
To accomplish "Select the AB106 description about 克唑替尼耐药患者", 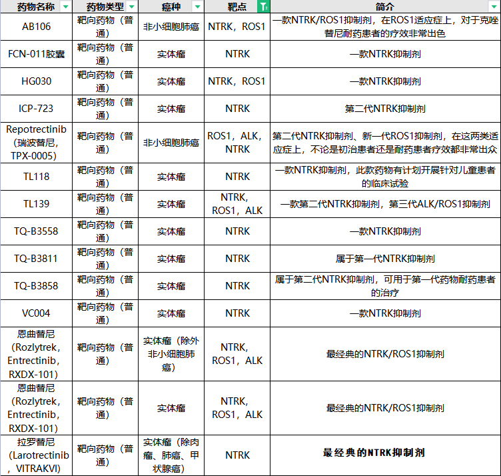I will (x=385, y=27).
